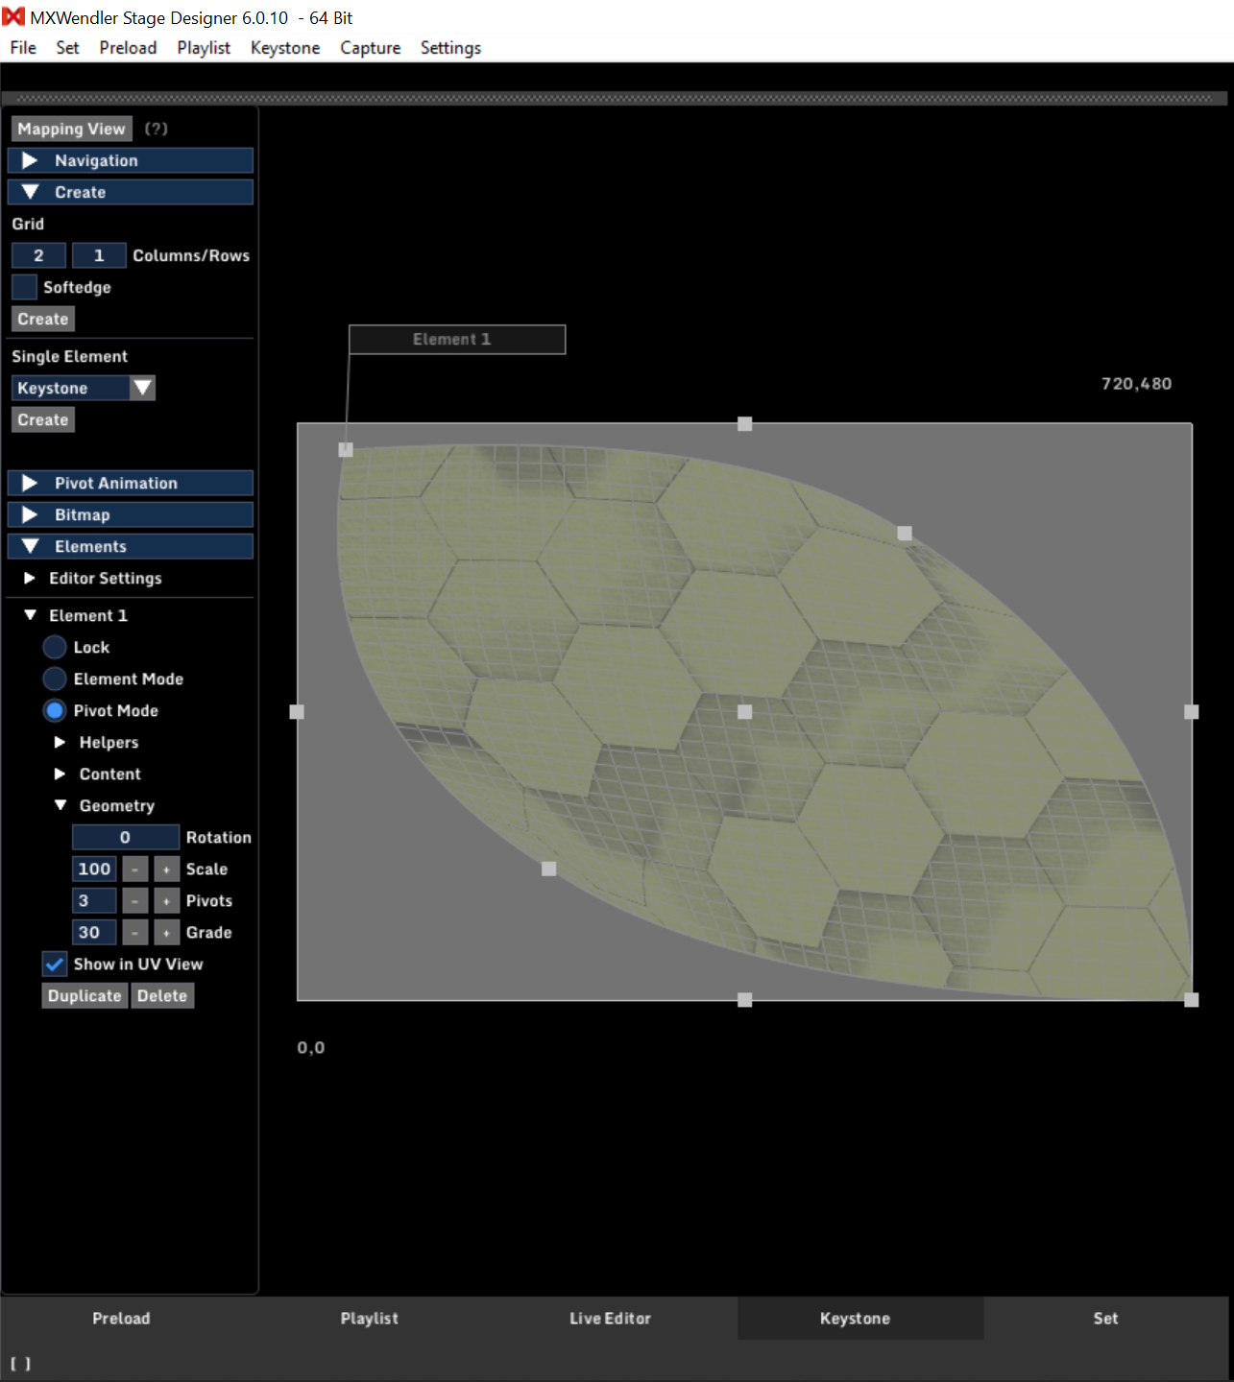The height and width of the screenshot is (1382, 1234).
Task: Click the right edge middle handle
Action: 1192,711
